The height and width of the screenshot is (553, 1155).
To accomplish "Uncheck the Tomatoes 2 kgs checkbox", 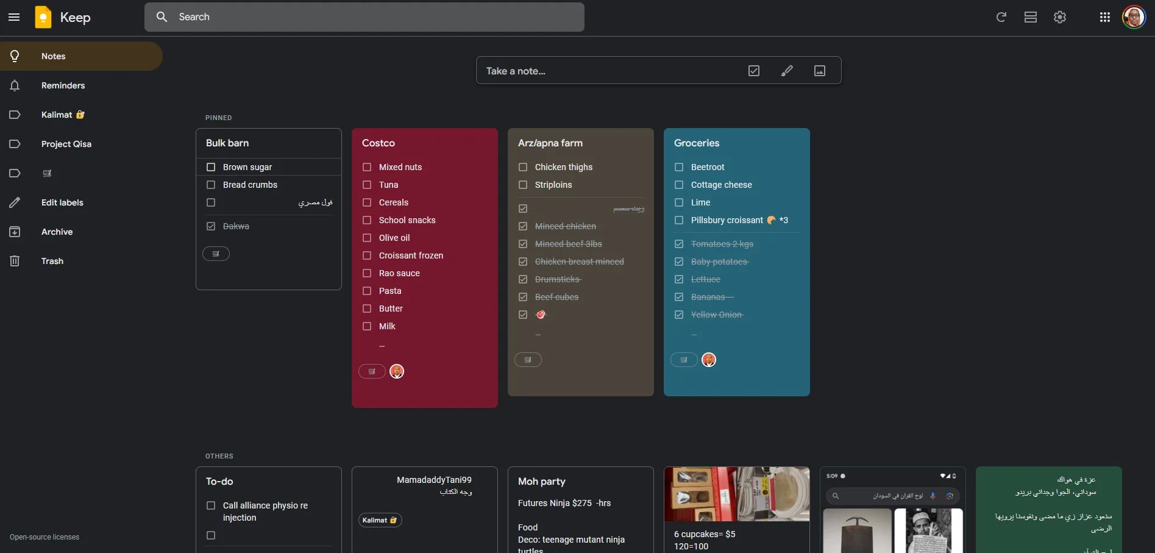I will [679, 244].
